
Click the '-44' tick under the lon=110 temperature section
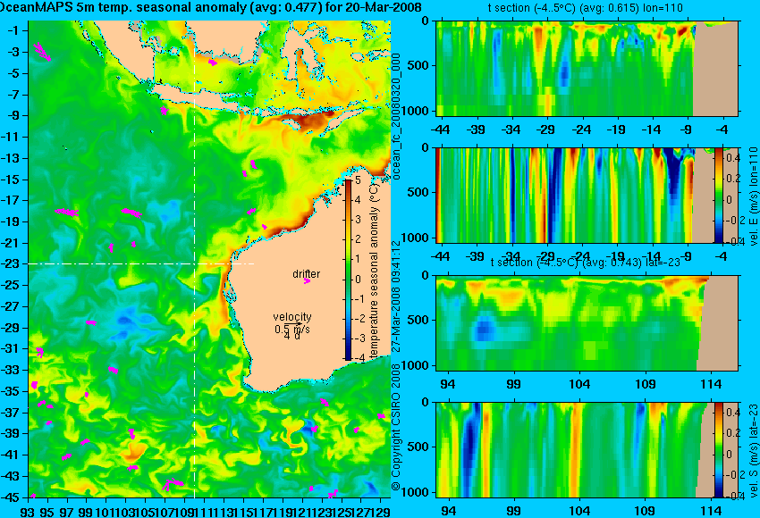tap(440, 129)
